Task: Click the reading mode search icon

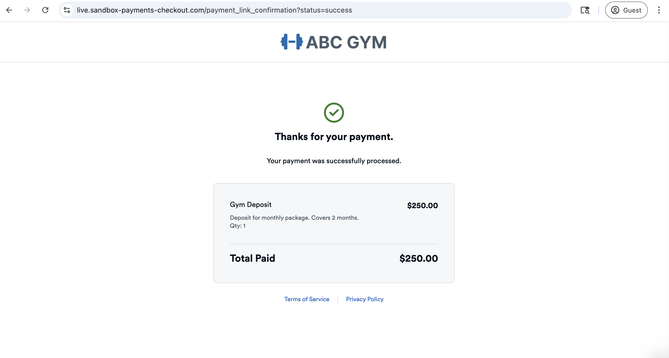Action: pos(585,10)
